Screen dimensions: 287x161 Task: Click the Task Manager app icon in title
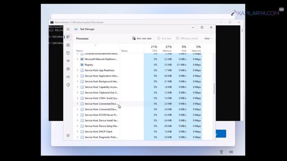pos(76,29)
